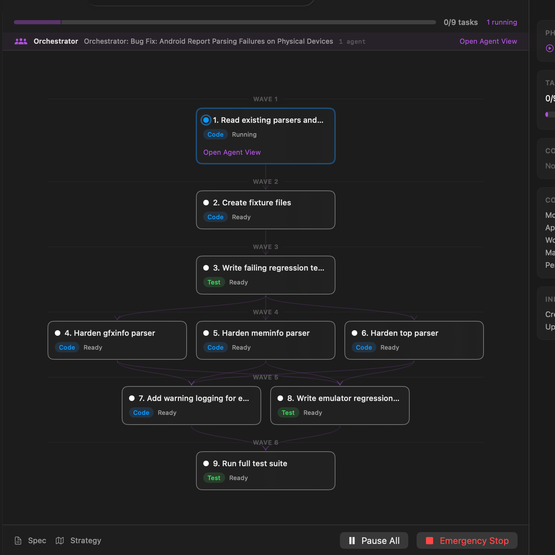Click the Spec document icon
The image size is (555, 555).
(18, 540)
